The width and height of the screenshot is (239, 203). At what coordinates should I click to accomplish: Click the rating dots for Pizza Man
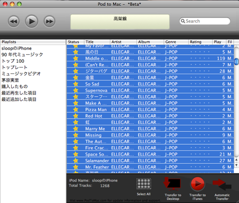[x=200, y=109]
